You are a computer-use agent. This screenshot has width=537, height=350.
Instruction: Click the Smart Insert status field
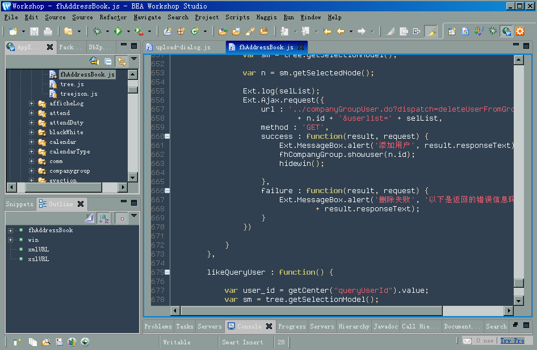coord(242,342)
